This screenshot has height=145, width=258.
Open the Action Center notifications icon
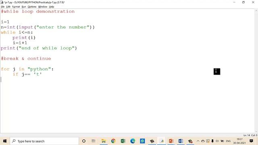pyautogui.click(x=251, y=141)
